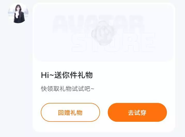Screen dimensions: 185x137
Task: Click the STORE outlined lettering in banner
Action: pyautogui.click(x=113, y=42)
